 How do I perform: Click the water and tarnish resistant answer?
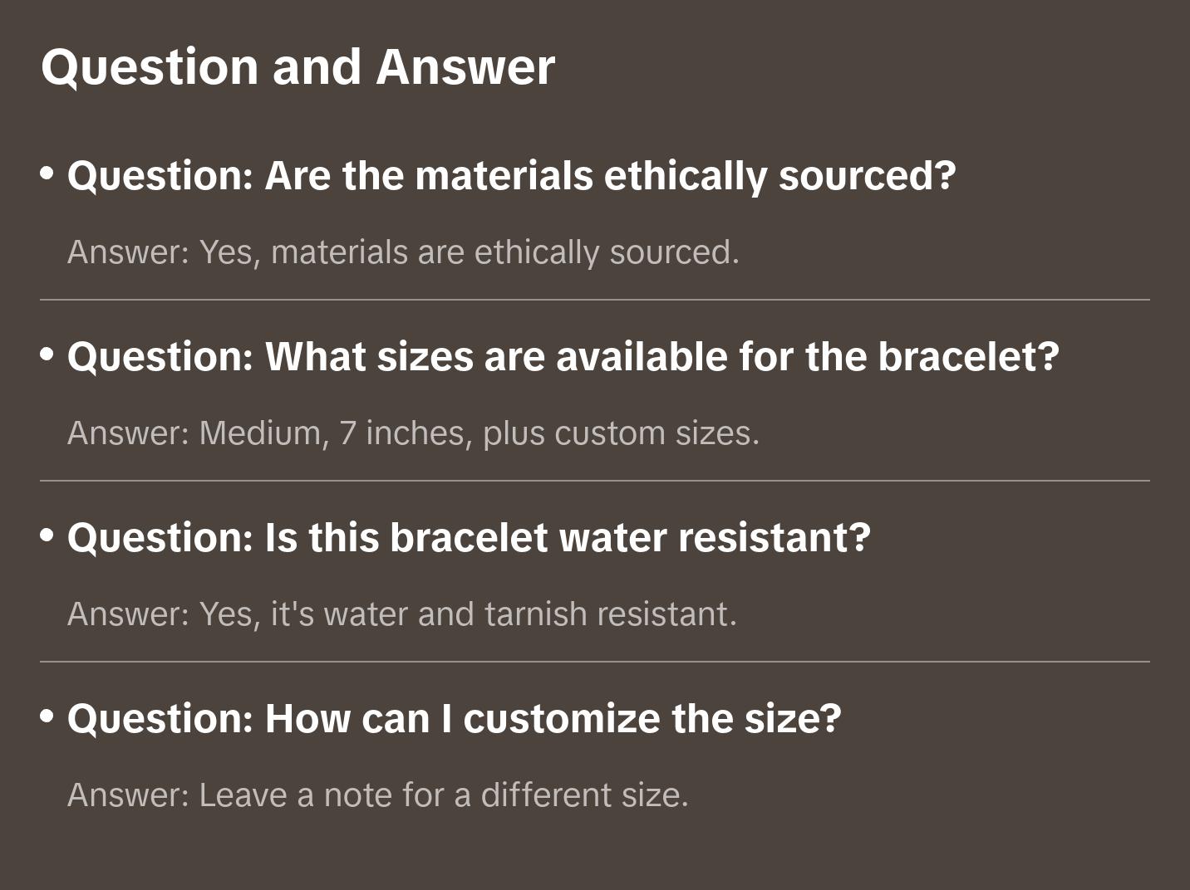point(402,614)
